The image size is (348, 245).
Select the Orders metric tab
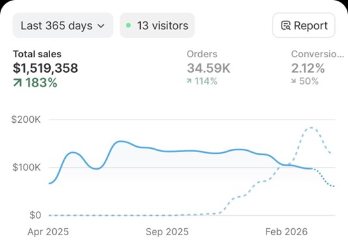(x=209, y=68)
